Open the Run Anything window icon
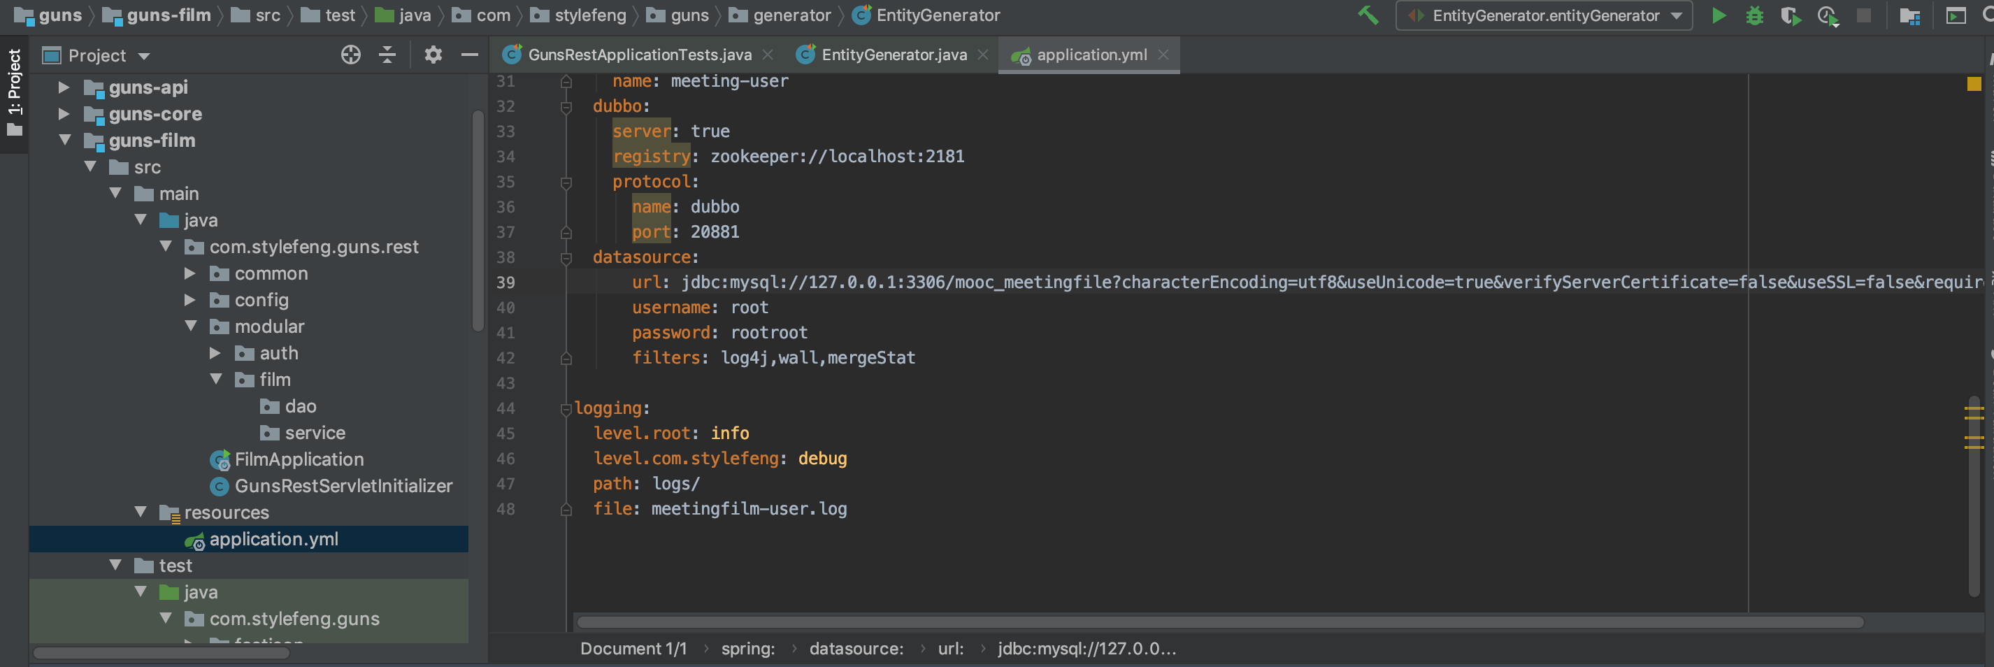The image size is (1994, 667). click(x=1956, y=15)
